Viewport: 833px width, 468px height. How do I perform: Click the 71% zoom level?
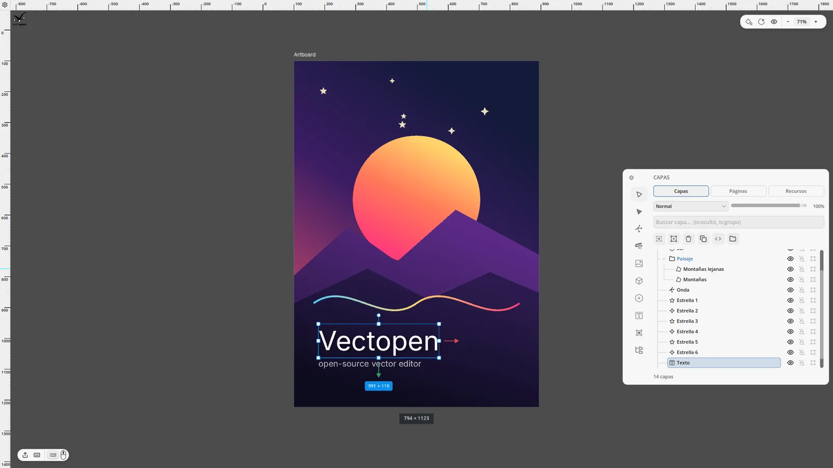pyautogui.click(x=802, y=22)
